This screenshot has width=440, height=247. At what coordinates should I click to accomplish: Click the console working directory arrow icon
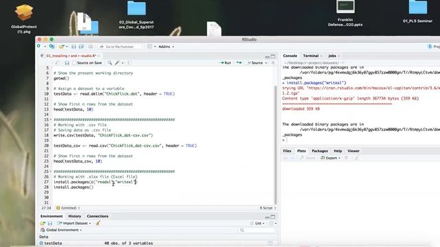pyautogui.click(x=342, y=62)
